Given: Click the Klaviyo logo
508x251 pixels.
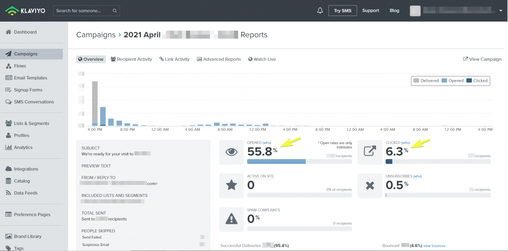Looking at the screenshot, I should click(x=25, y=11).
